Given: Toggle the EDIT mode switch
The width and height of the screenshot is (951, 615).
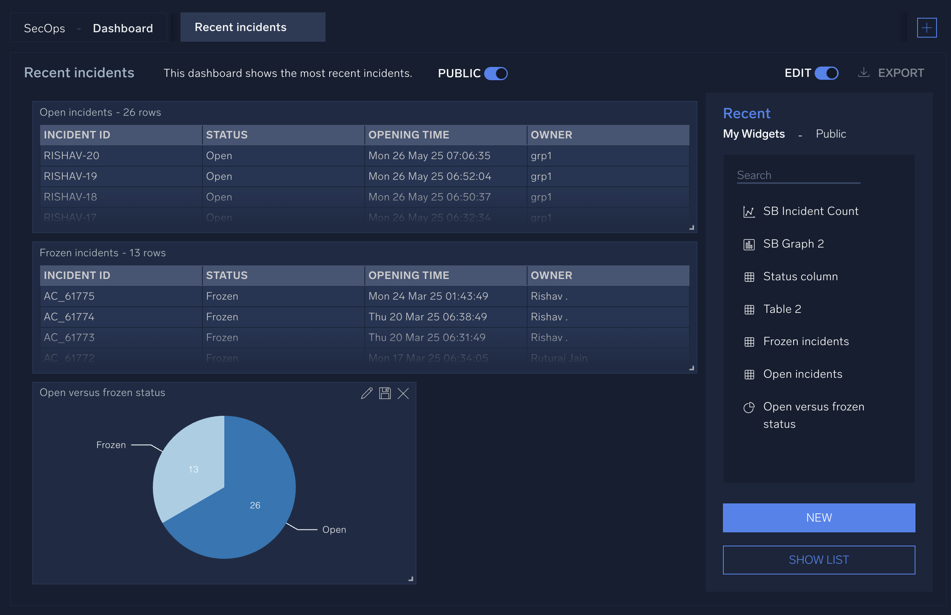Looking at the screenshot, I should pos(826,73).
